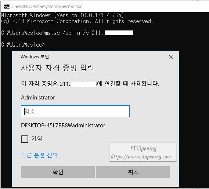Click the DESKTOP-45L7BB8\administrator domain text
The width and height of the screenshot is (209, 189).
(x=63, y=126)
